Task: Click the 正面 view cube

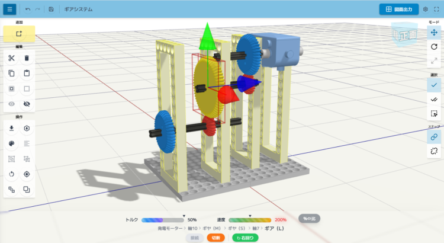Action: point(406,35)
